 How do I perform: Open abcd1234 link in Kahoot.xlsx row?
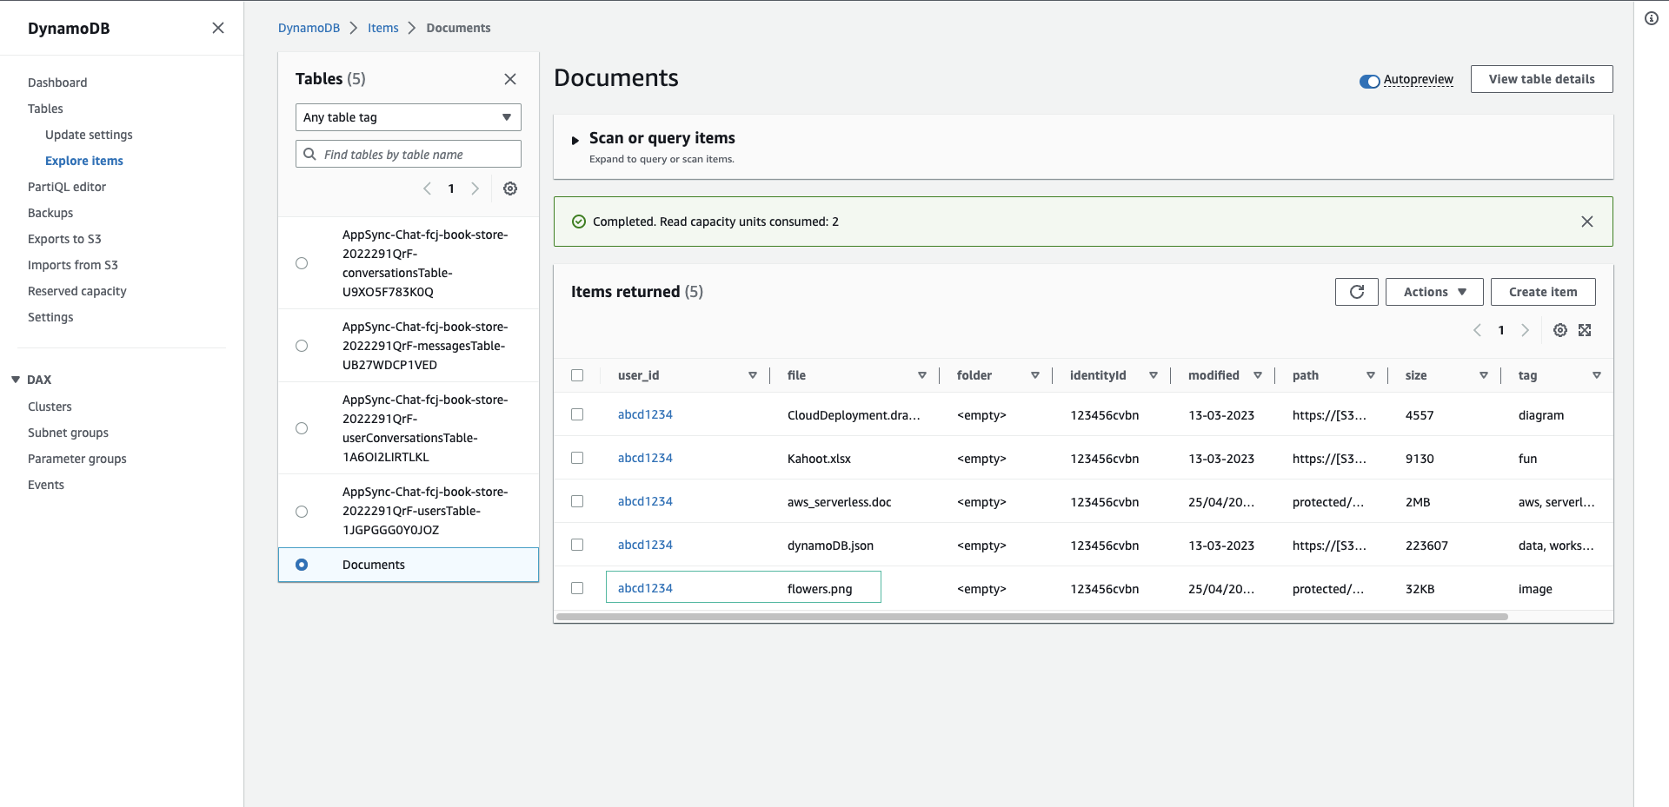coord(645,458)
